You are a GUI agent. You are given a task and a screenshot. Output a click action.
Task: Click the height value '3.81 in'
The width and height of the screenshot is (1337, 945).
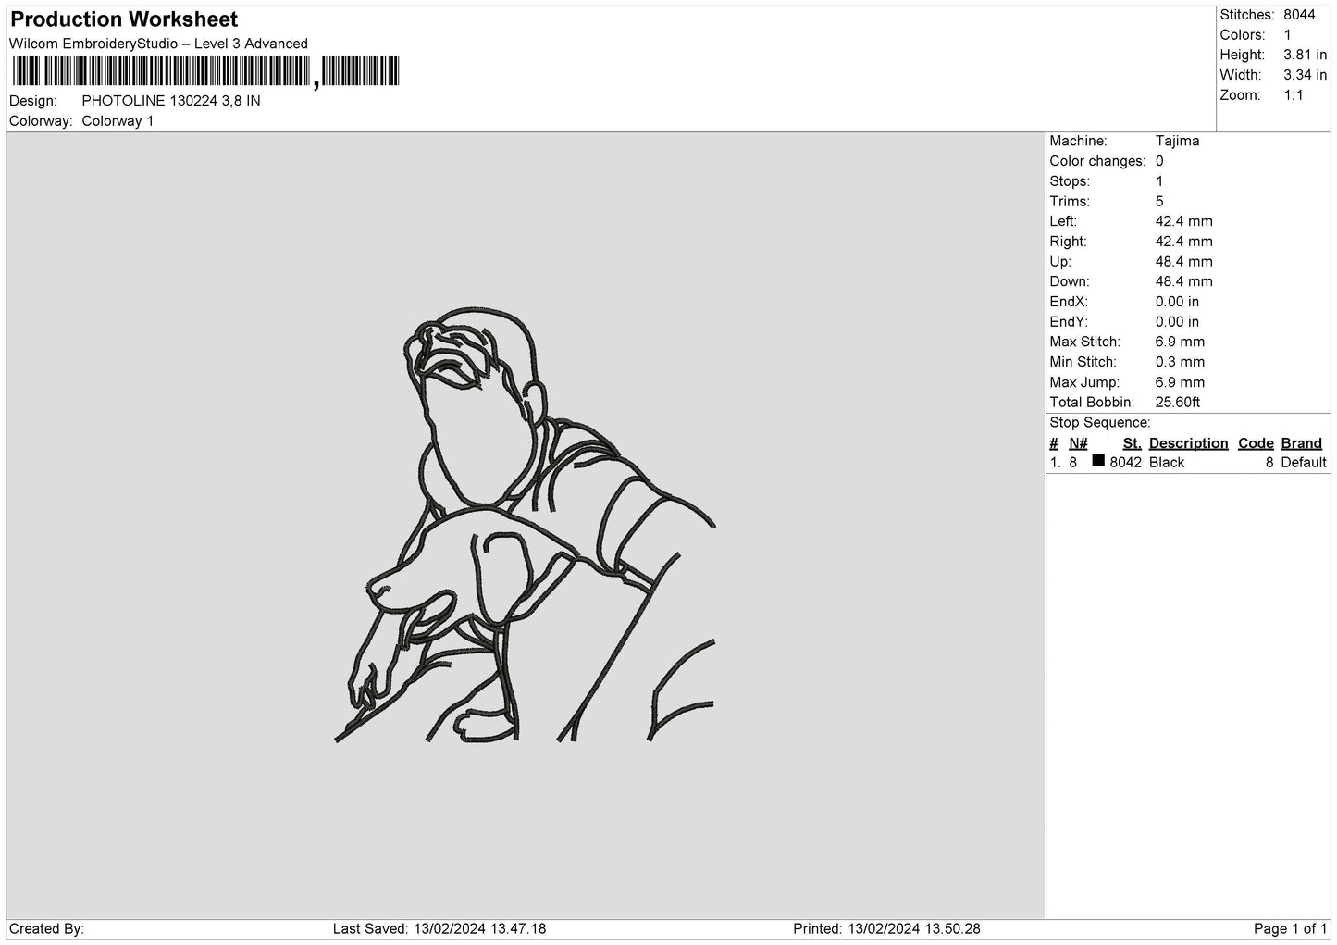(1305, 56)
